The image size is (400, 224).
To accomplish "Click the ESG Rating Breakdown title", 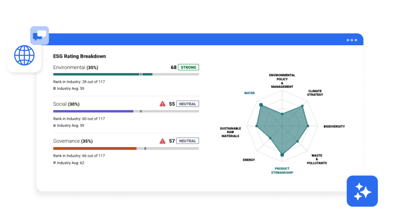I will click(79, 56).
